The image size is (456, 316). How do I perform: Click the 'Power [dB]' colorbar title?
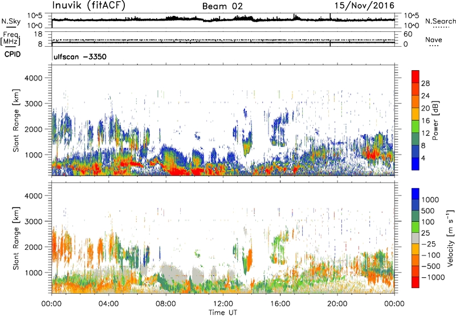(x=435, y=120)
